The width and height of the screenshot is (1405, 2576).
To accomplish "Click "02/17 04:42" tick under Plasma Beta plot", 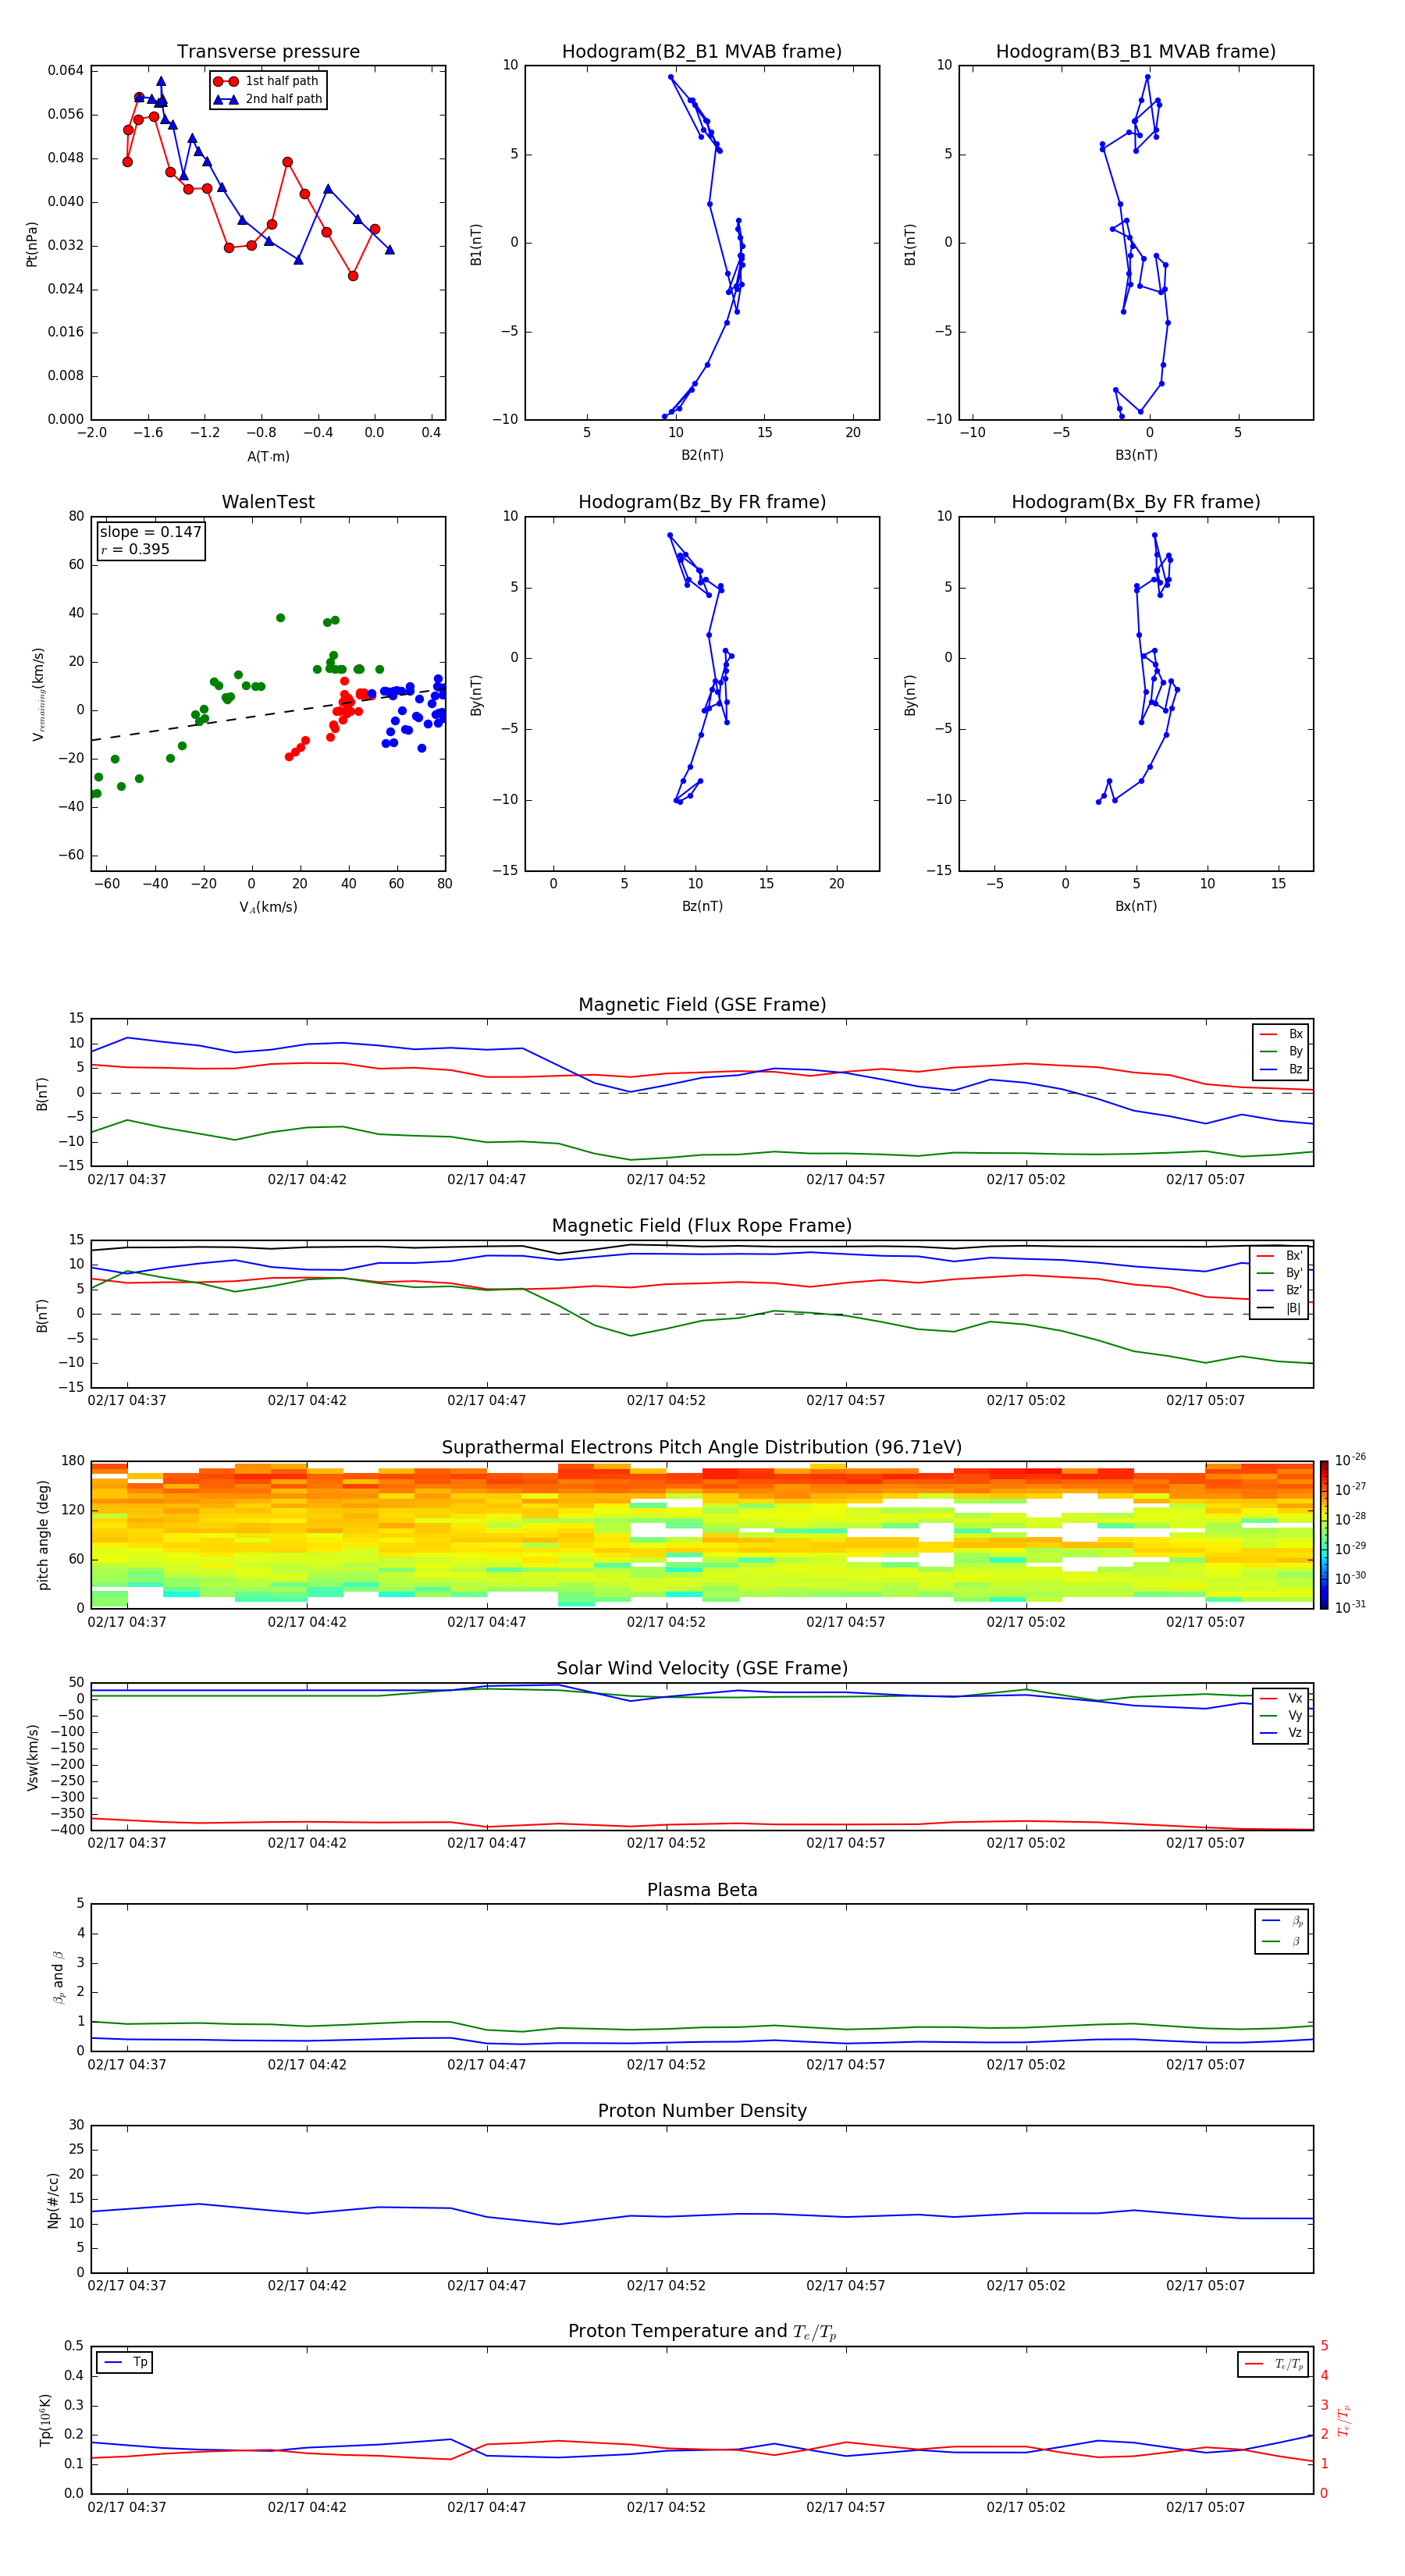I will (307, 2065).
